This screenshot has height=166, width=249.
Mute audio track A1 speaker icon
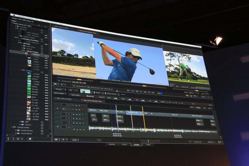[73, 114]
